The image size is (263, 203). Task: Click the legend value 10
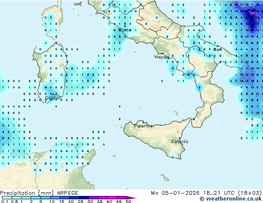pyautogui.click(x=52, y=201)
